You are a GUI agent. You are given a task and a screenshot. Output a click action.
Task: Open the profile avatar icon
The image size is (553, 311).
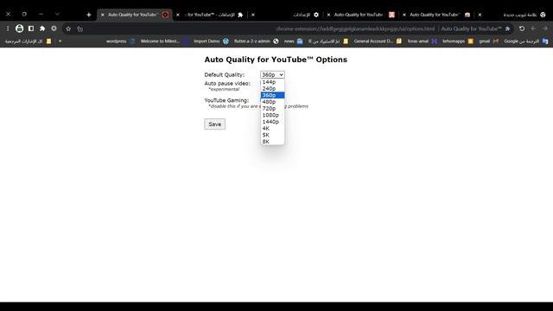click(x=19, y=29)
